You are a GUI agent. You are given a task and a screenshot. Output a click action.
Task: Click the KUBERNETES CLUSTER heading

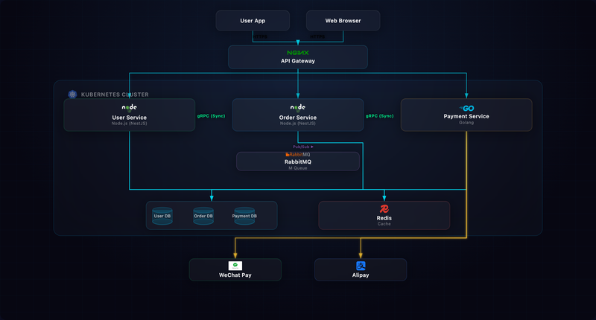(x=115, y=95)
